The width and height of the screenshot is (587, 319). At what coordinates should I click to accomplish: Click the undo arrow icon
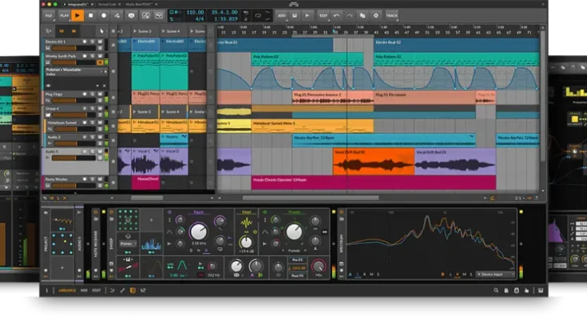click(x=336, y=15)
